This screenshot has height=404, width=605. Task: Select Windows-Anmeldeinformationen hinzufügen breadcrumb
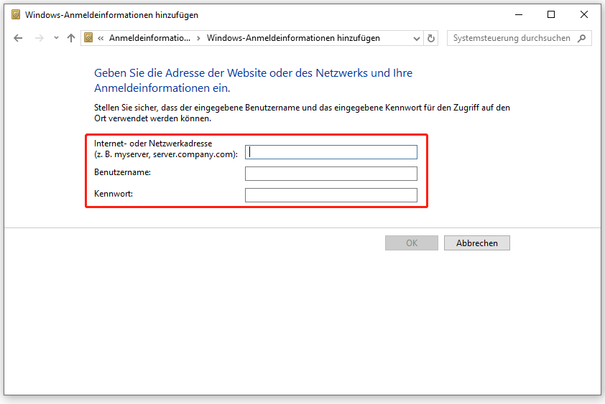[x=293, y=38]
